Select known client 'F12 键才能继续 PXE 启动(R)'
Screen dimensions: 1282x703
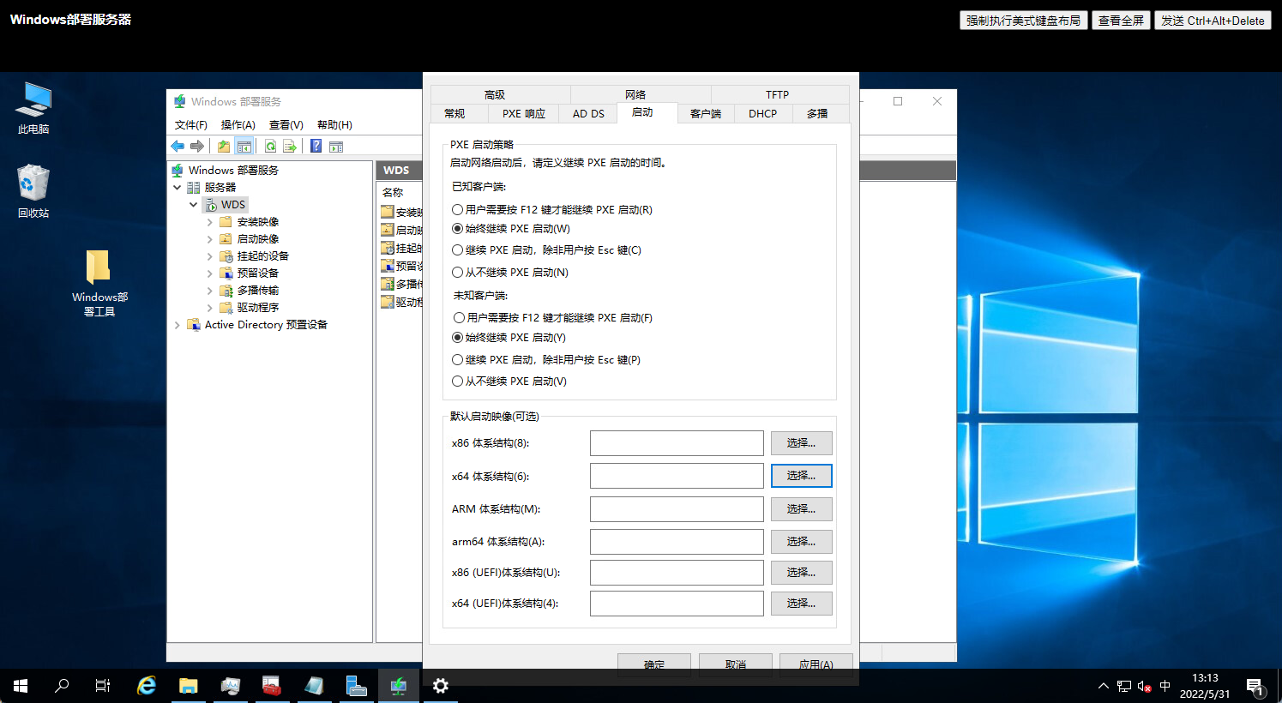[552, 209]
